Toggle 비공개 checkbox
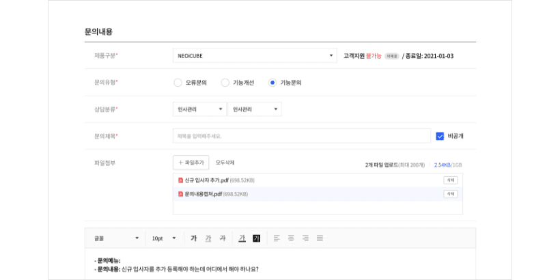560x280 pixels. click(440, 136)
